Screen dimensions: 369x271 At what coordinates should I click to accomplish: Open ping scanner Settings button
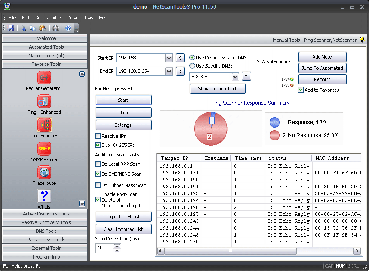point(123,125)
